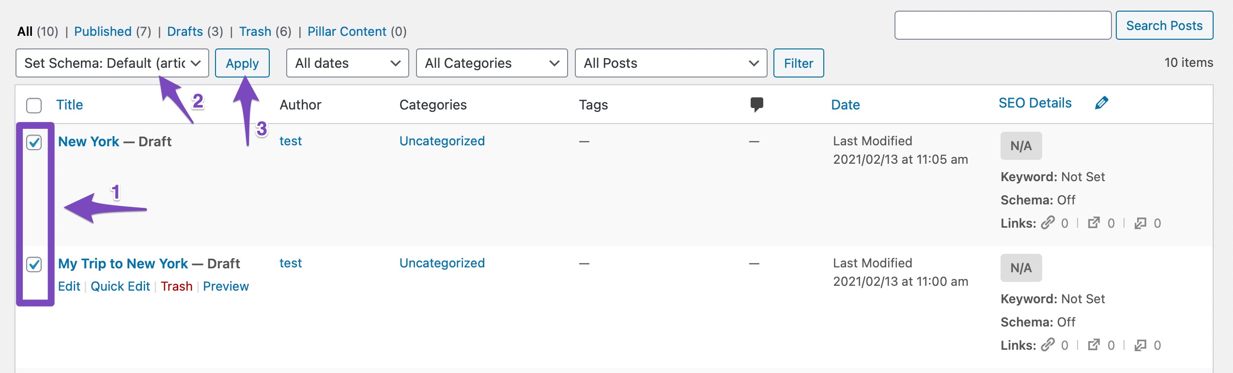Toggle the select-all checkbox beside Title
This screenshot has height=373, width=1233.
pos(34,105)
